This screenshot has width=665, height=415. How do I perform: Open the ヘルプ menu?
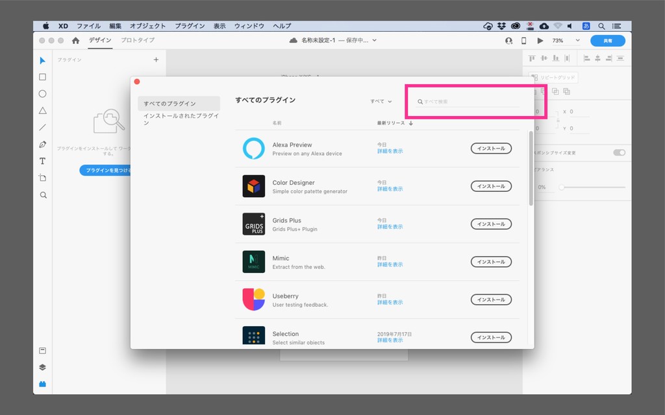point(282,26)
